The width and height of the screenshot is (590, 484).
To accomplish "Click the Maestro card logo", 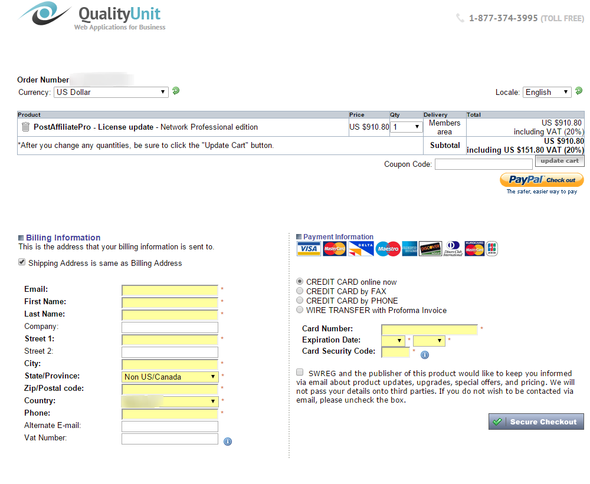I will tap(388, 249).
